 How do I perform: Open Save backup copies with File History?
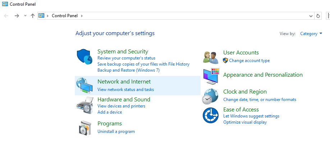[x=143, y=64]
